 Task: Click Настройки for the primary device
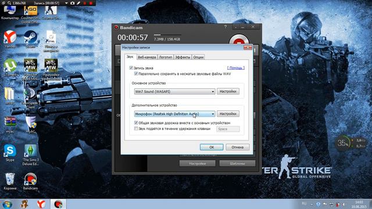[x=228, y=92]
